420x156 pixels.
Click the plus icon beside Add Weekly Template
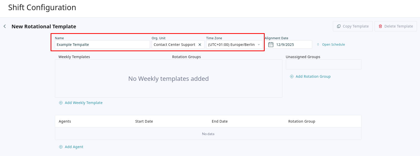[x=61, y=103]
